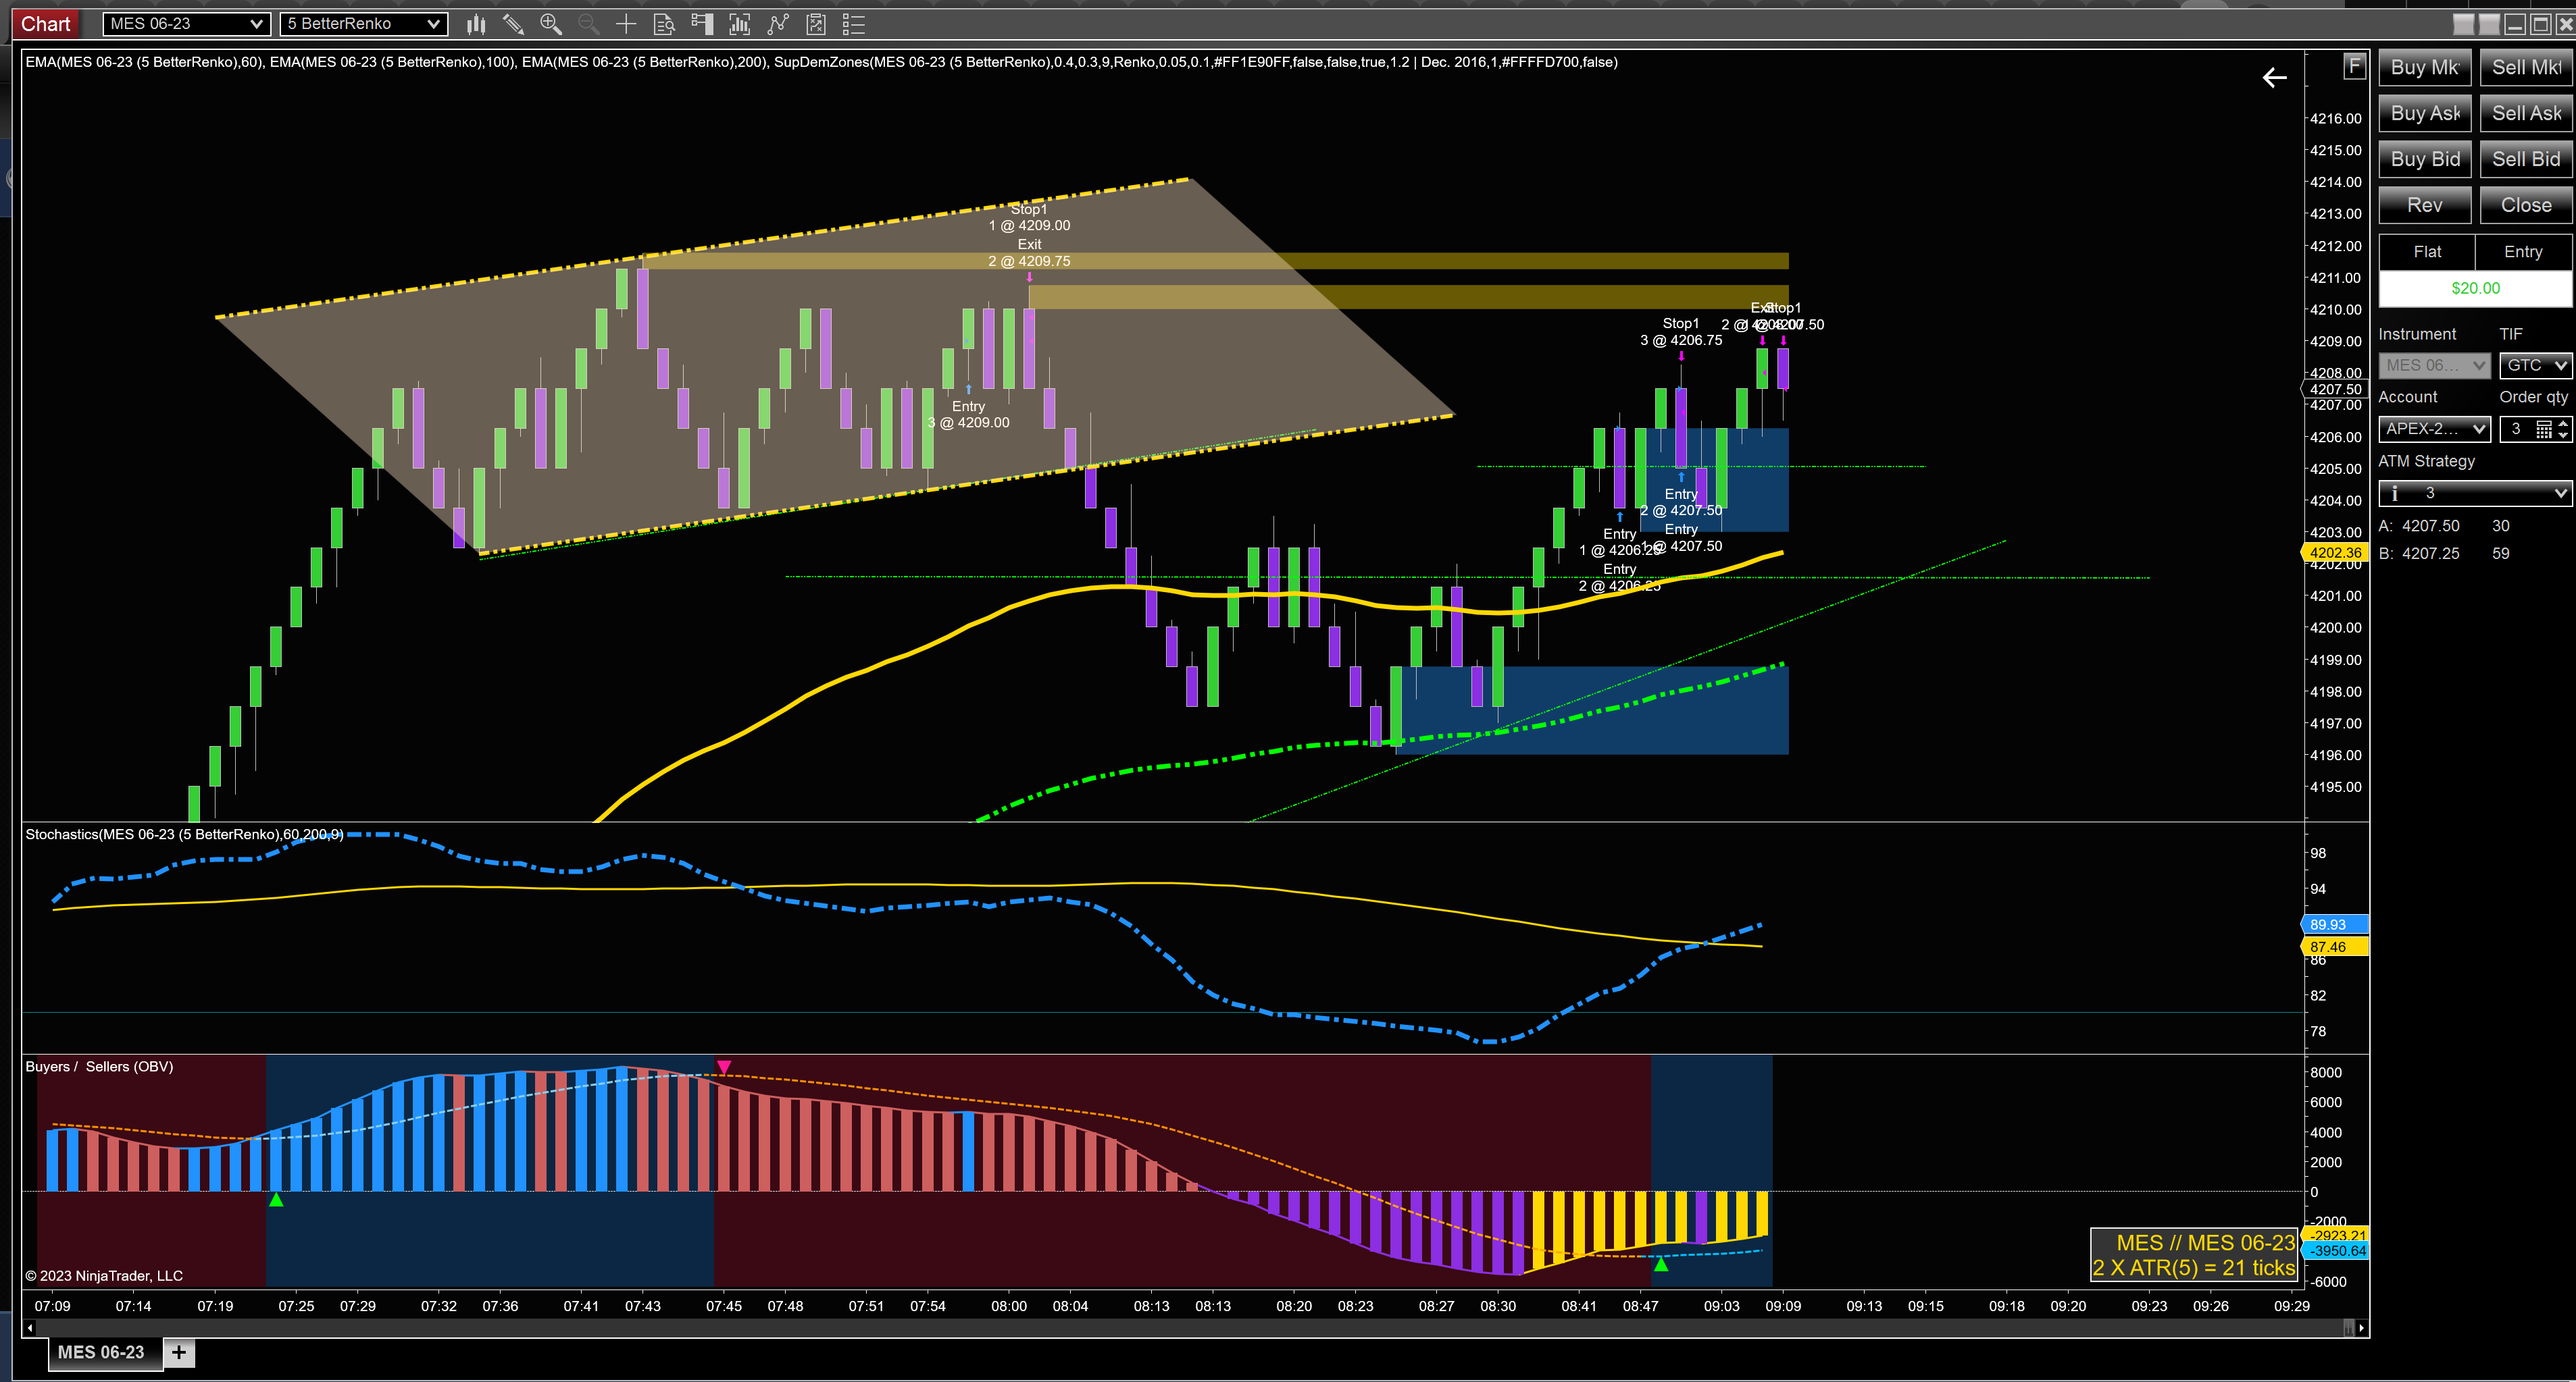Open the Account APEX dropdown
The height and width of the screenshot is (1382, 2576).
(2434, 429)
